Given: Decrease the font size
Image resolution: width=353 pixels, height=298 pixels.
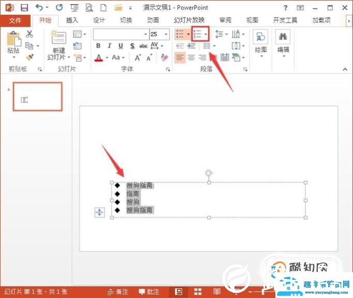Looking at the screenshot, I should click(149, 58).
